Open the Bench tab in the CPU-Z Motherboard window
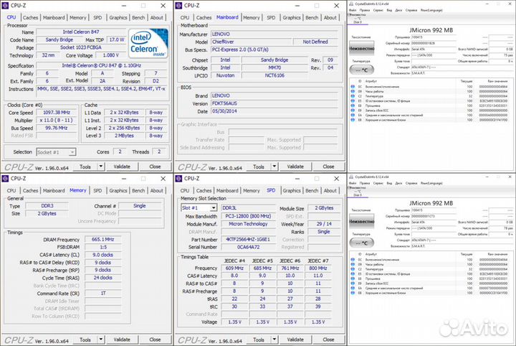The height and width of the screenshot is (346, 516). click(x=312, y=17)
